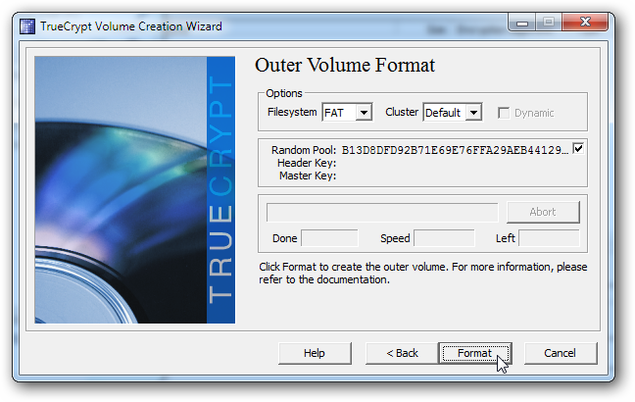Click the Header Key label

307,163
